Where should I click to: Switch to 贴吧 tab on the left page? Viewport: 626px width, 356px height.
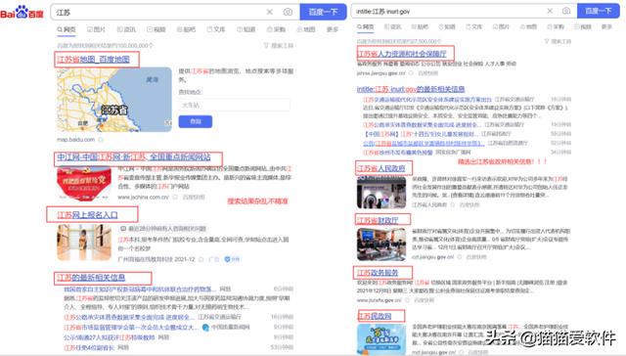click(186, 29)
